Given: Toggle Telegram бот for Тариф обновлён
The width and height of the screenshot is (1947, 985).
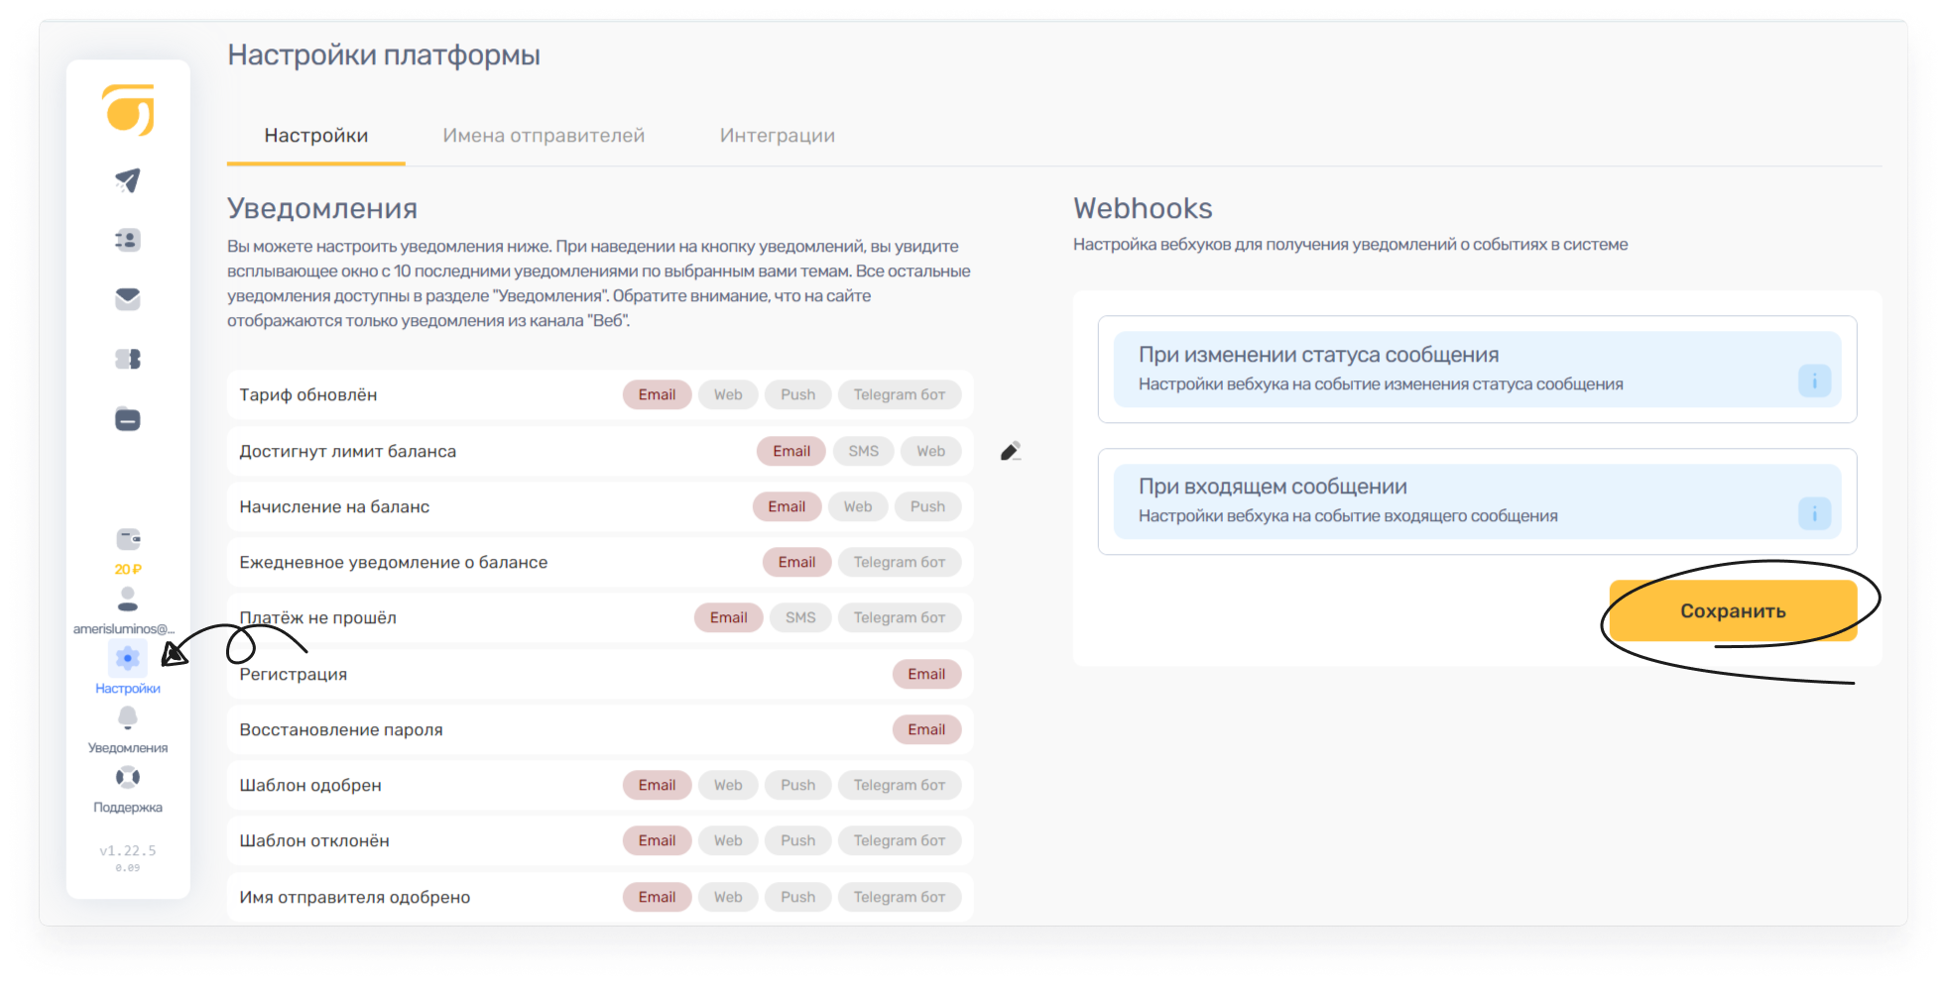Looking at the screenshot, I should coord(900,394).
